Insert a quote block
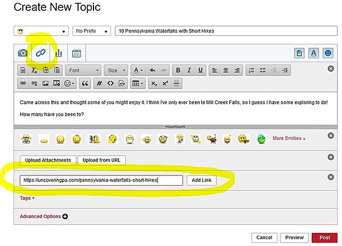The image size is (342, 246). (x=86, y=83)
